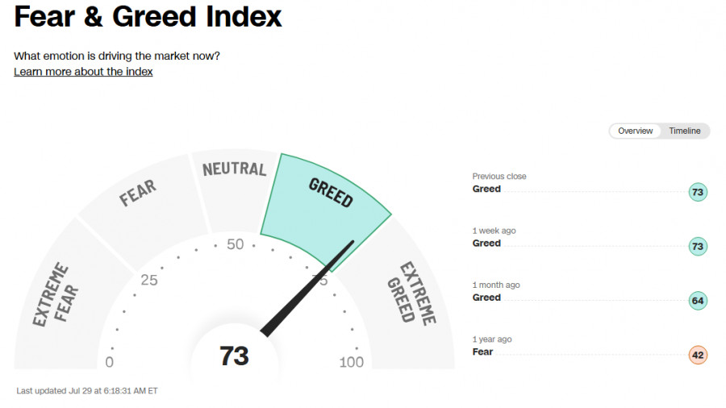Click the 50 mark on gauge scale
Image resolution: width=726 pixels, height=408 pixels.
pyautogui.click(x=236, y=244)
